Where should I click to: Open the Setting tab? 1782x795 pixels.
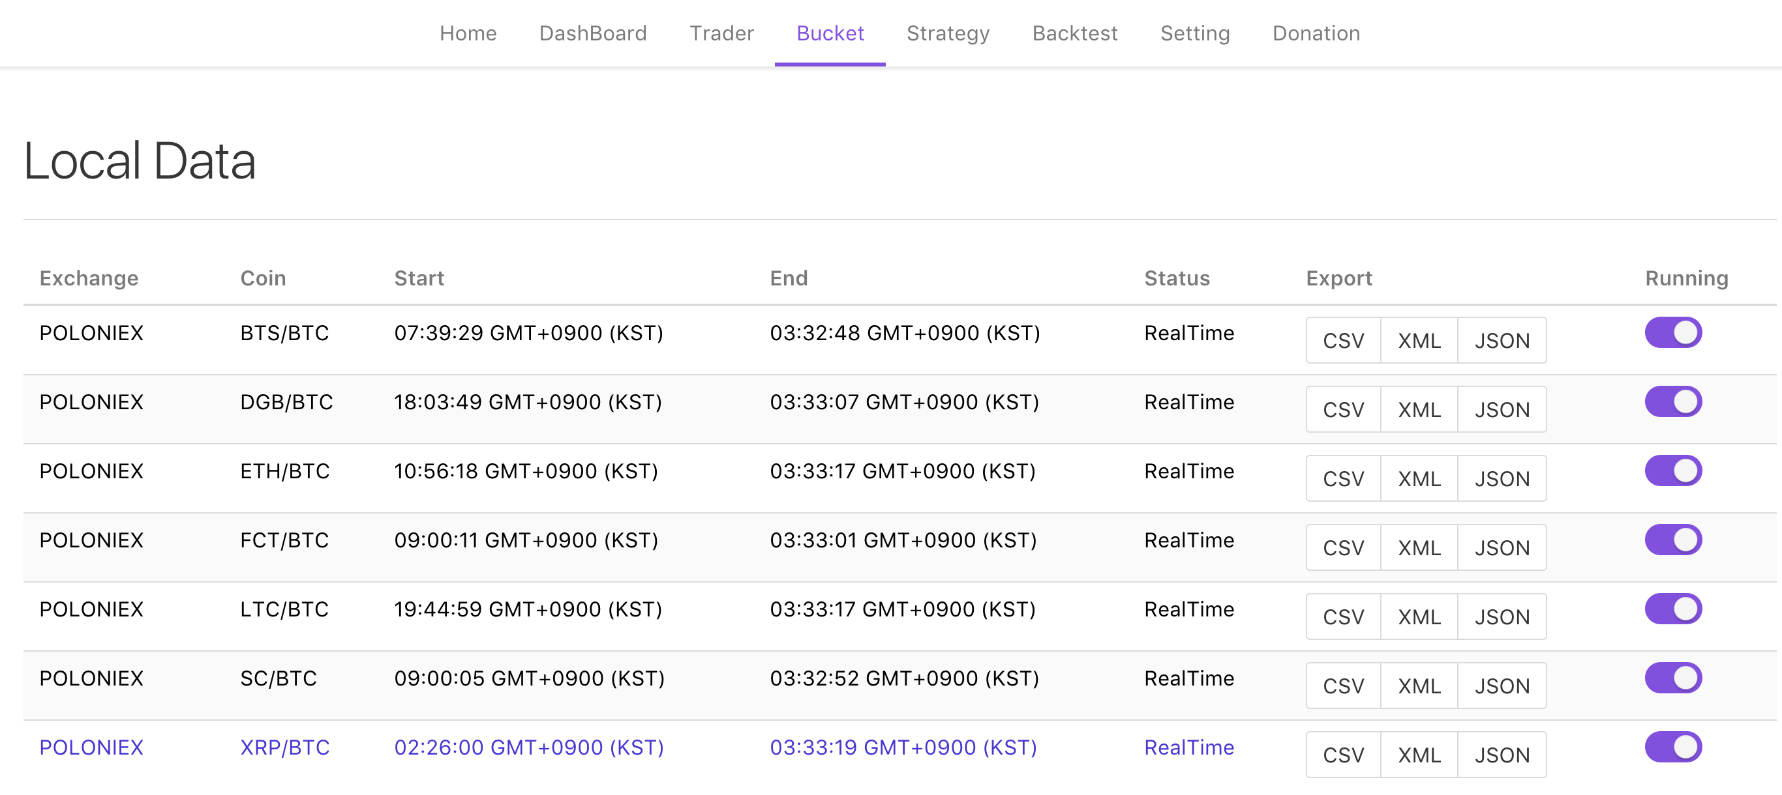[1195, 33]
